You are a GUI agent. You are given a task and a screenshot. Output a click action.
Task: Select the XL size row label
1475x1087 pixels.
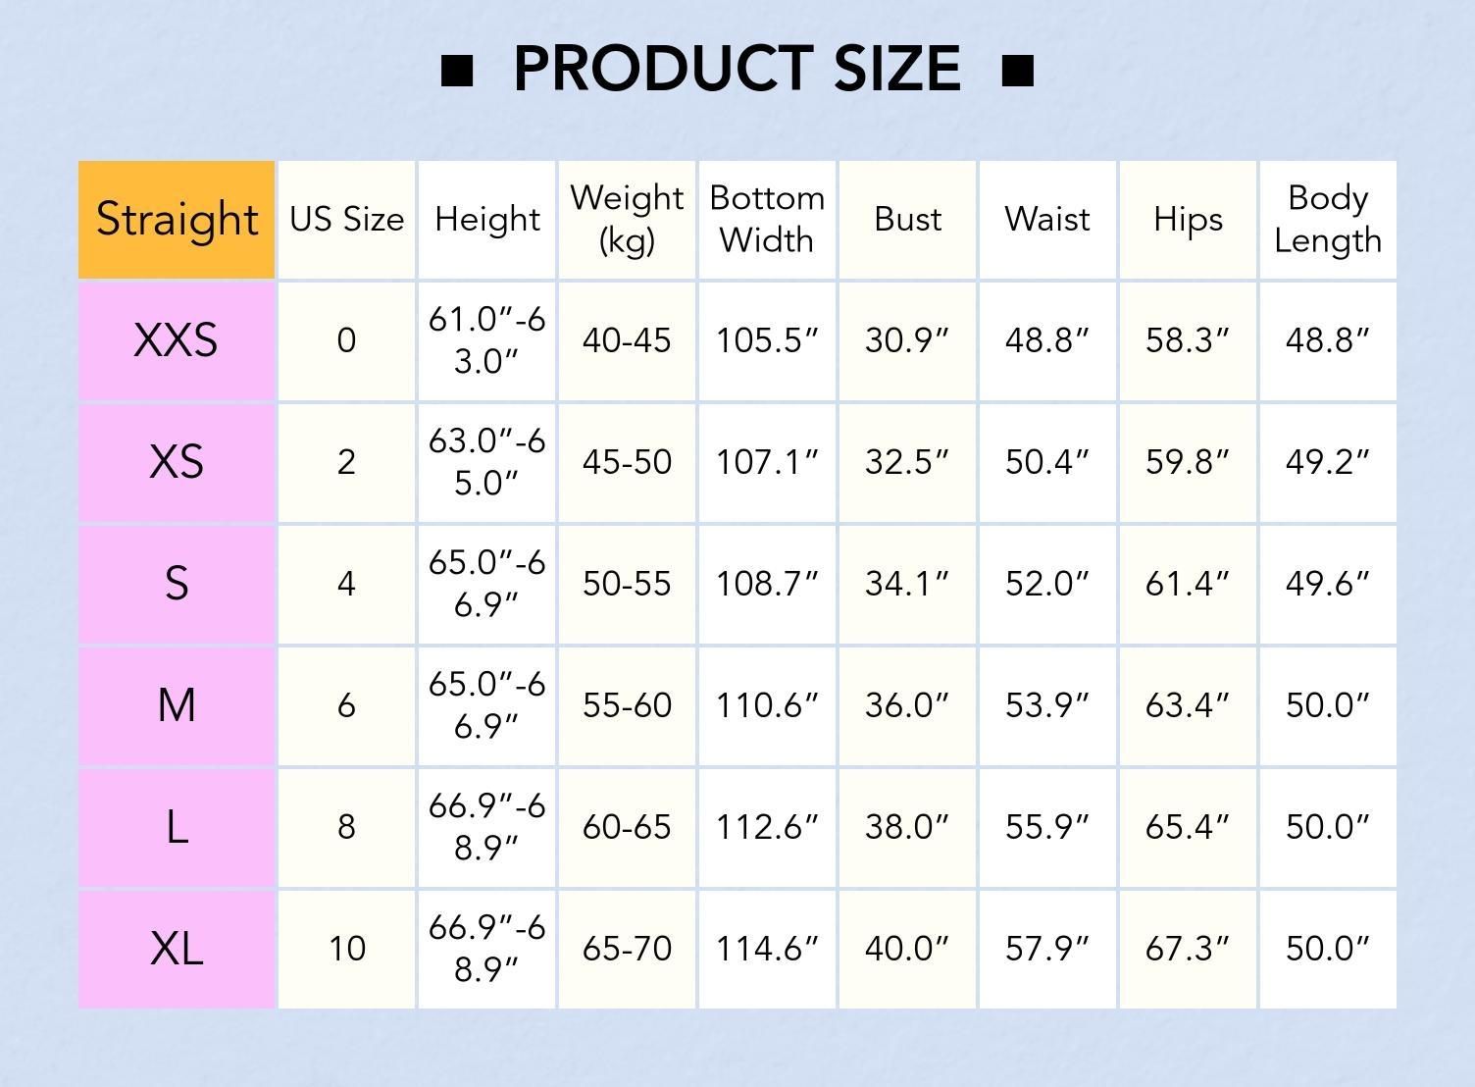177,949
